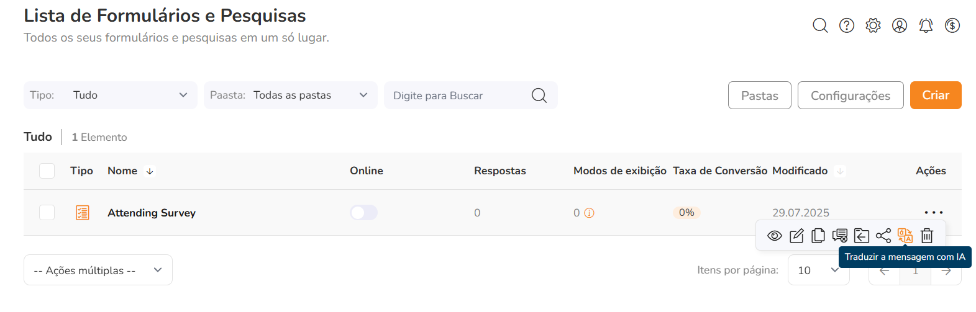This screenshot has width=976, height=312.
Task: Click the share icon in action toolbar
Action: 883,236
